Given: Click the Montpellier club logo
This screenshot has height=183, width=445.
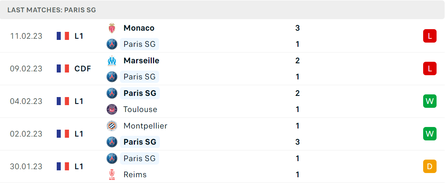Looking at the screenshot, I should tap(112, 126).
